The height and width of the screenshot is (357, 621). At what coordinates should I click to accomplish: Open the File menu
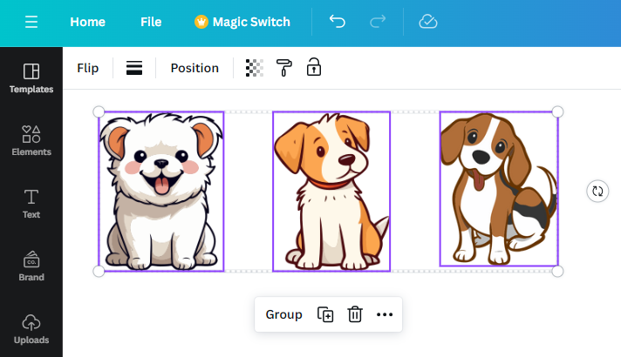(151, 22)
